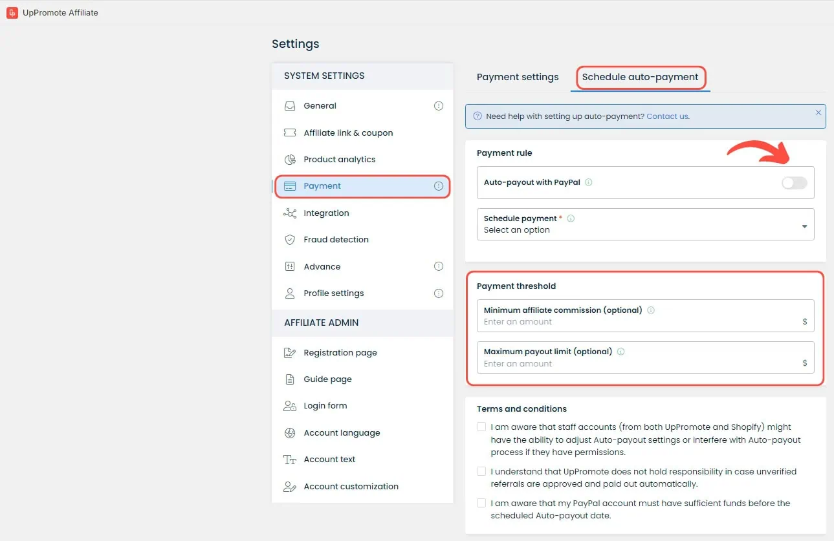The width and height of the screenshot is (834, 541).
Task: Check the staff accounts awareness checkbox
Action: click(x=481, y=427)
